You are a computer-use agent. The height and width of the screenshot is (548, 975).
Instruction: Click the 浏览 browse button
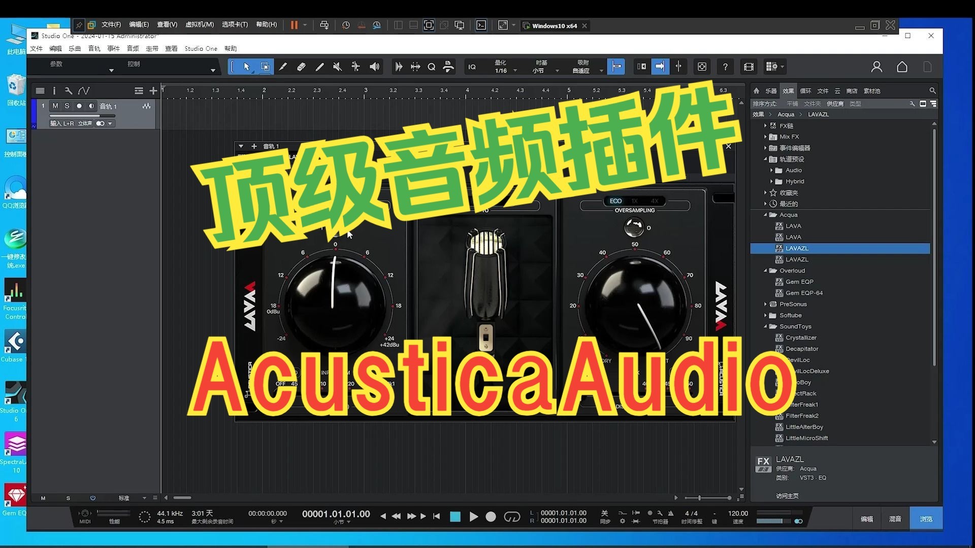click(x=926, y=519)
